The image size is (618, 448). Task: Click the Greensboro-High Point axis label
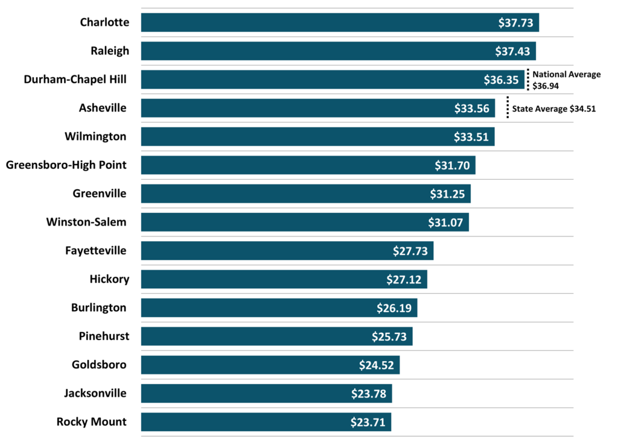[x=66, y=165]
